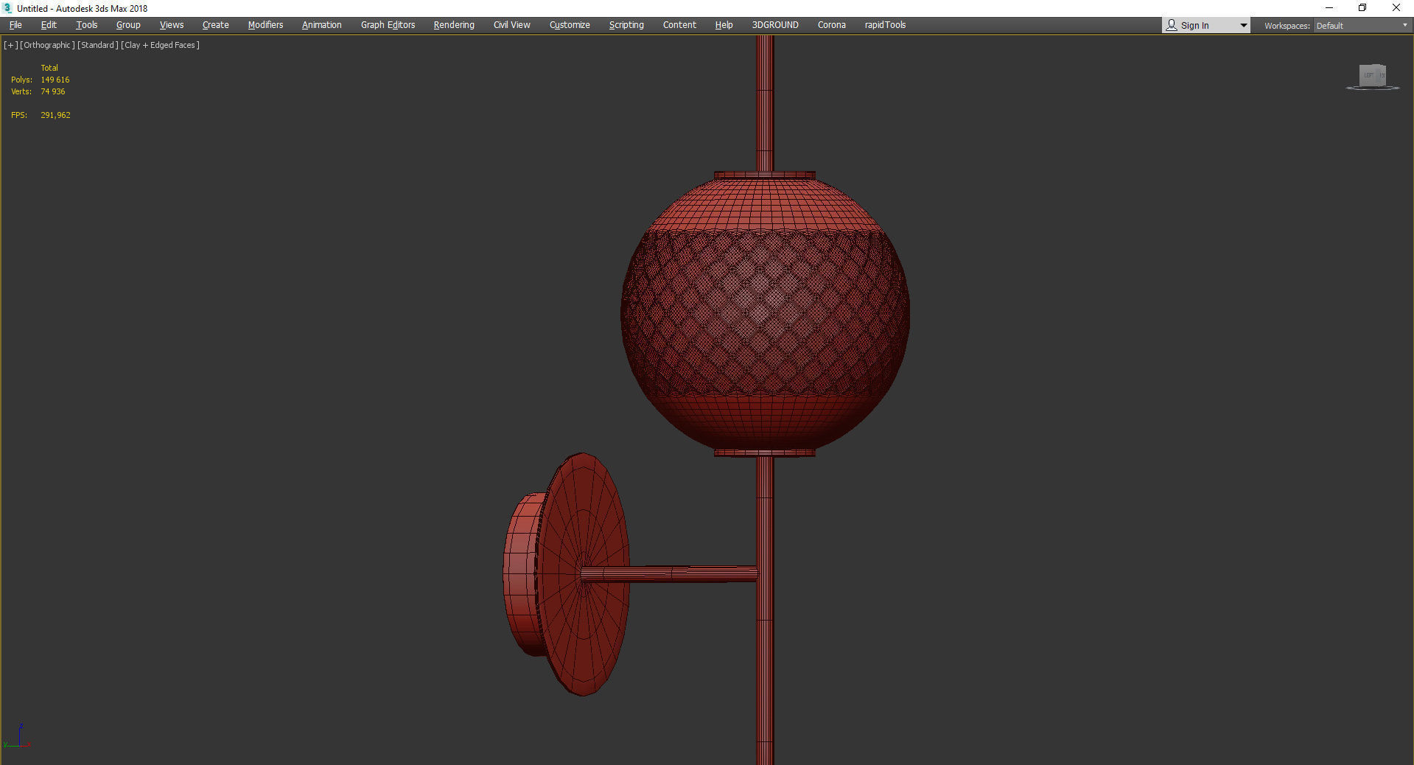Click the Total statistics header
This screenshot has height=765, width=1414.
pos(49,68)
